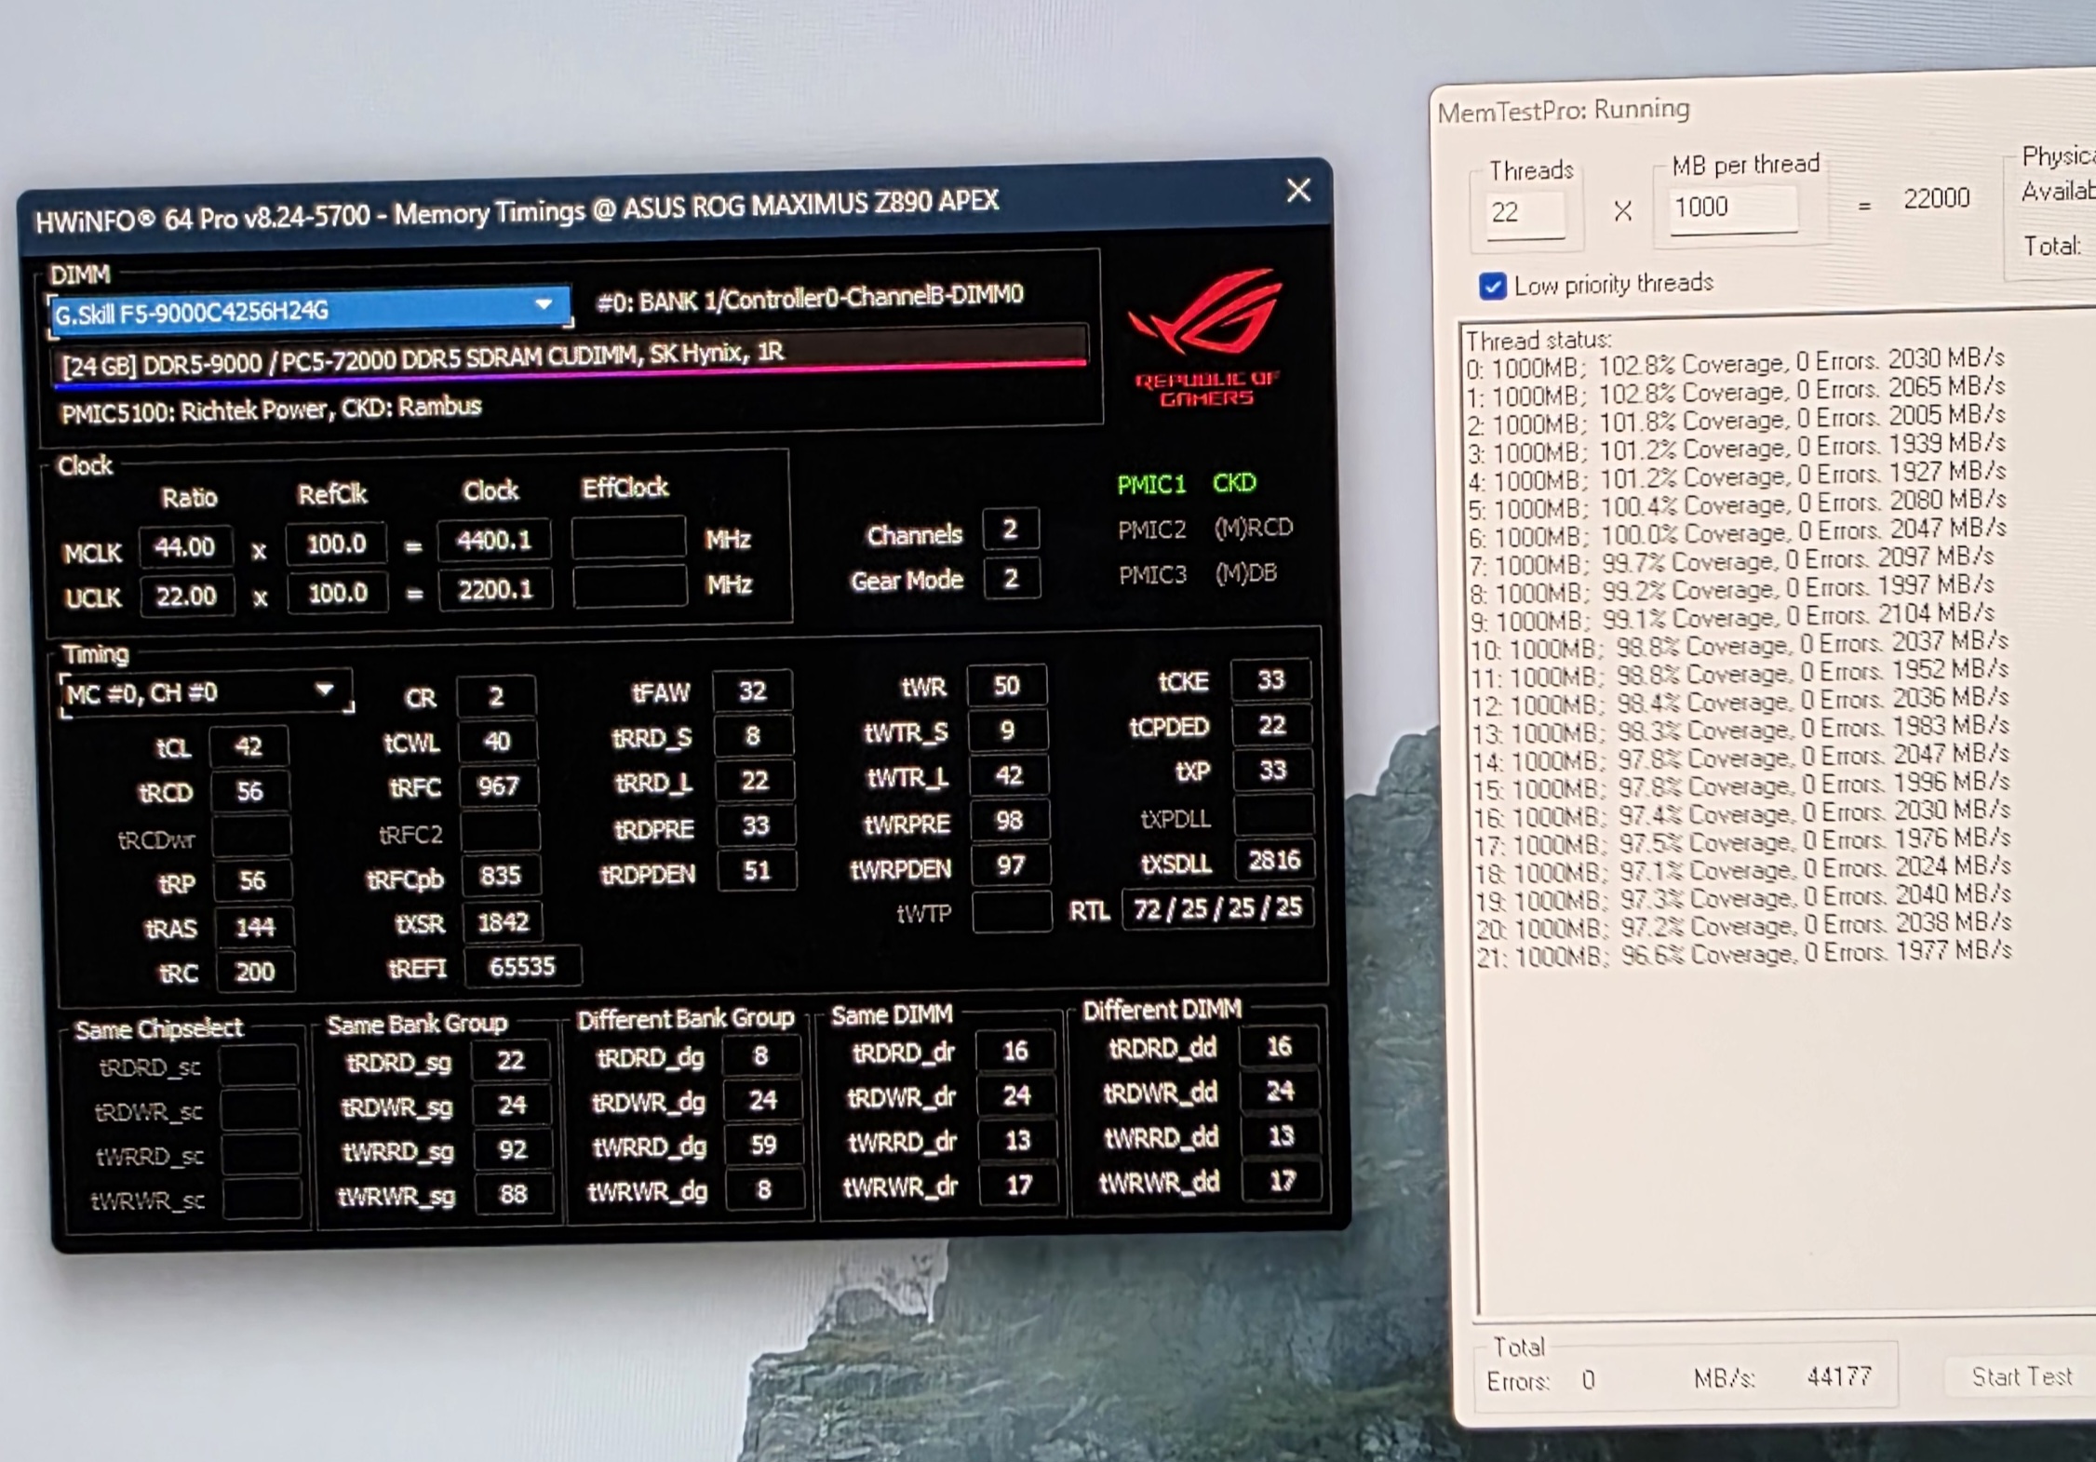Click the (M)RCD indicator label

(1254, 528)
